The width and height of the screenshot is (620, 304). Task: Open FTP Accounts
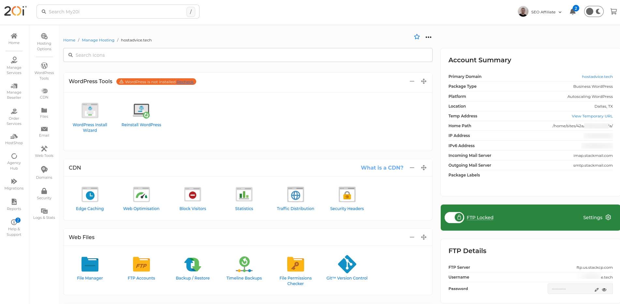[x=141, y=264]
